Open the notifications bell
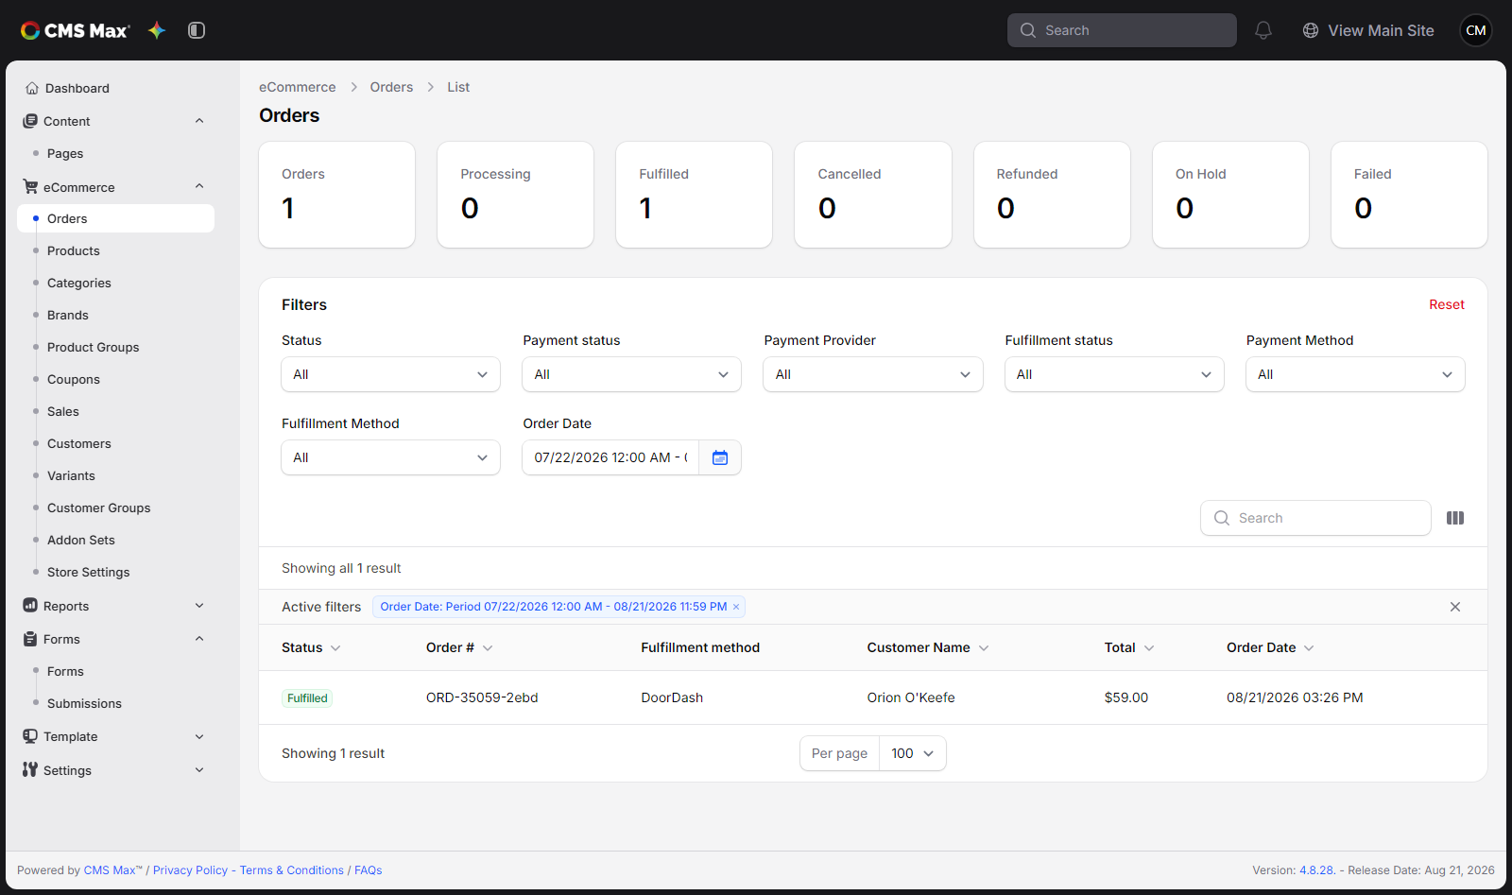This screenshot has width=1512, height=895. 1263,30
